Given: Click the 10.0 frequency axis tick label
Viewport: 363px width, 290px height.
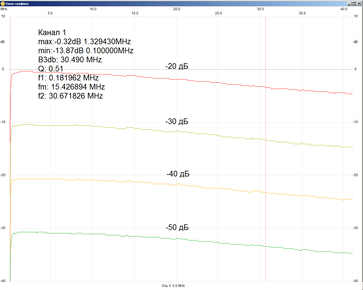Looking at the screenshot, I should pyautogui.click(x=93, y=9).
